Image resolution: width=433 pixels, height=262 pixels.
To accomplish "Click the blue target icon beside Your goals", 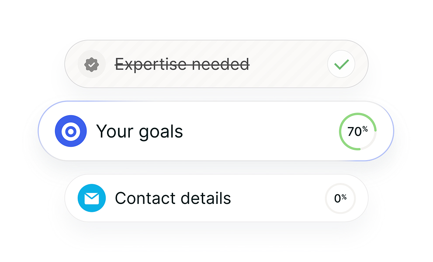I will [70, 131].
